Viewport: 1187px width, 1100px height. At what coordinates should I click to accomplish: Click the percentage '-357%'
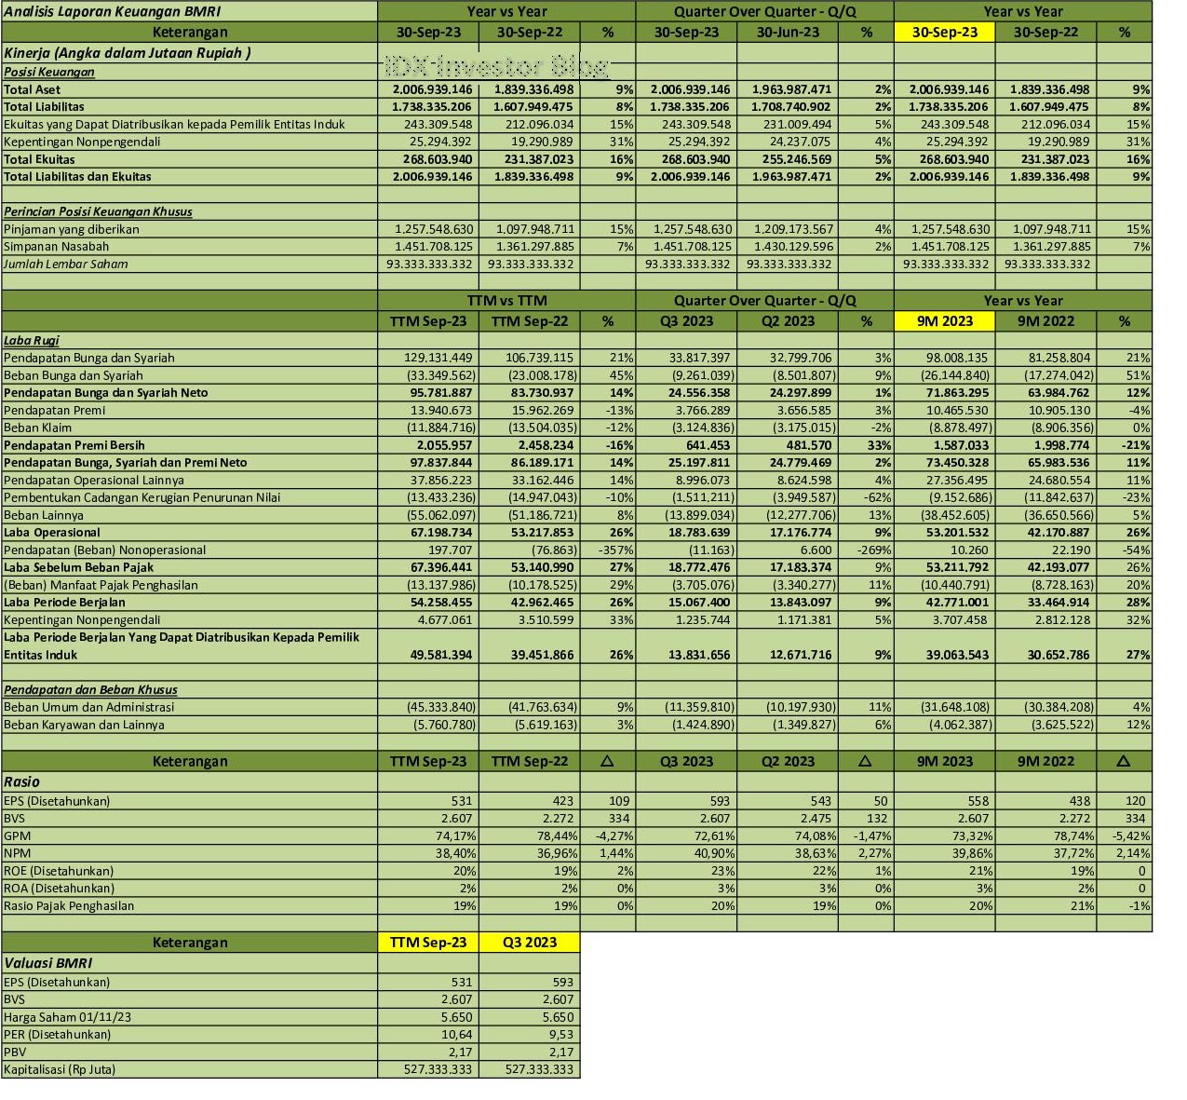[x=615, y=550]
